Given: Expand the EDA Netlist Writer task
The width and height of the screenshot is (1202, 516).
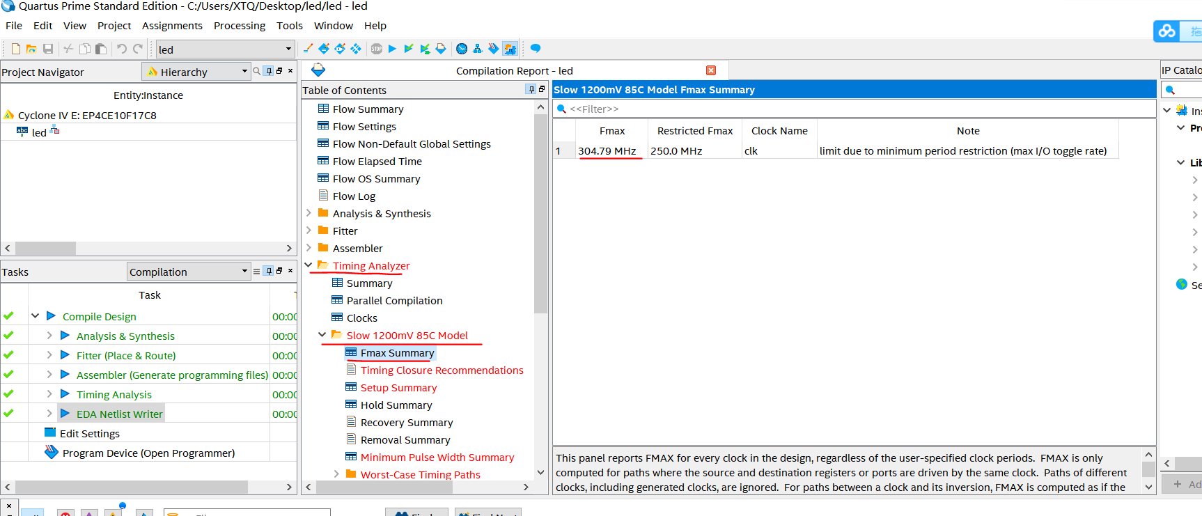Looking at the screenshot, I should (49, 414).
